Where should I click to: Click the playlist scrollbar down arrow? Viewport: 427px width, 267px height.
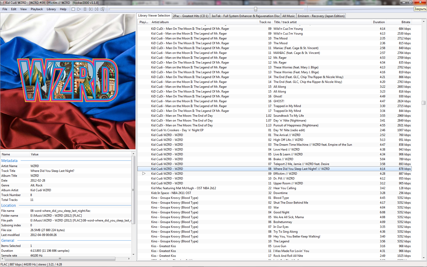coord(423,258)
